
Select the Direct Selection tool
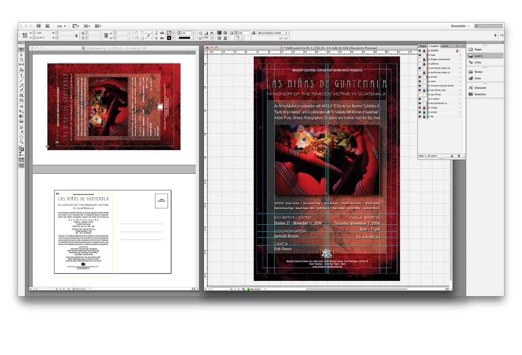pyautogui.click(x=21, y=55)
